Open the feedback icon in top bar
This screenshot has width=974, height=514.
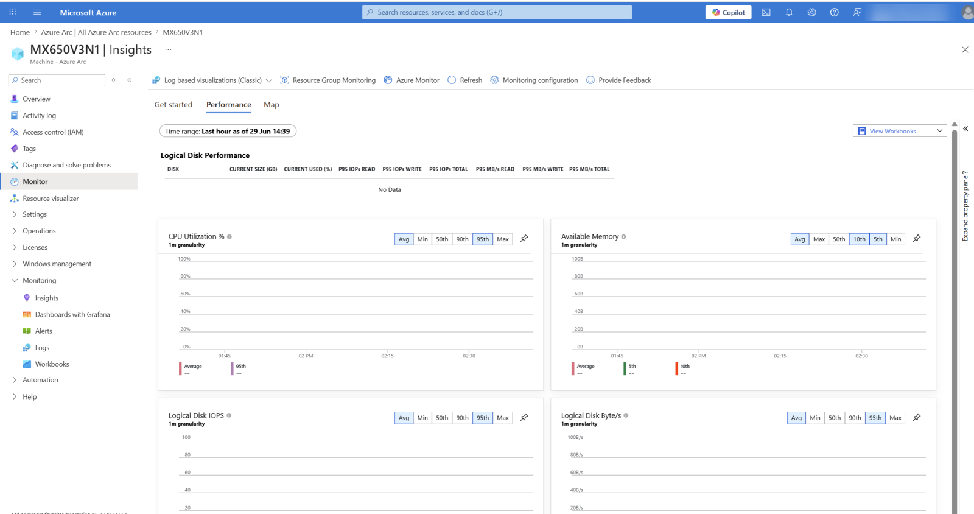point(857,12)
